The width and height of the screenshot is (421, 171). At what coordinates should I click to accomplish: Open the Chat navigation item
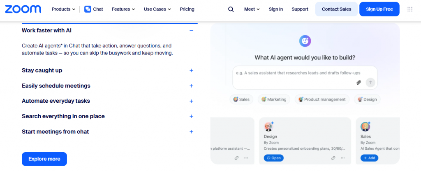(x=94, y=9)
